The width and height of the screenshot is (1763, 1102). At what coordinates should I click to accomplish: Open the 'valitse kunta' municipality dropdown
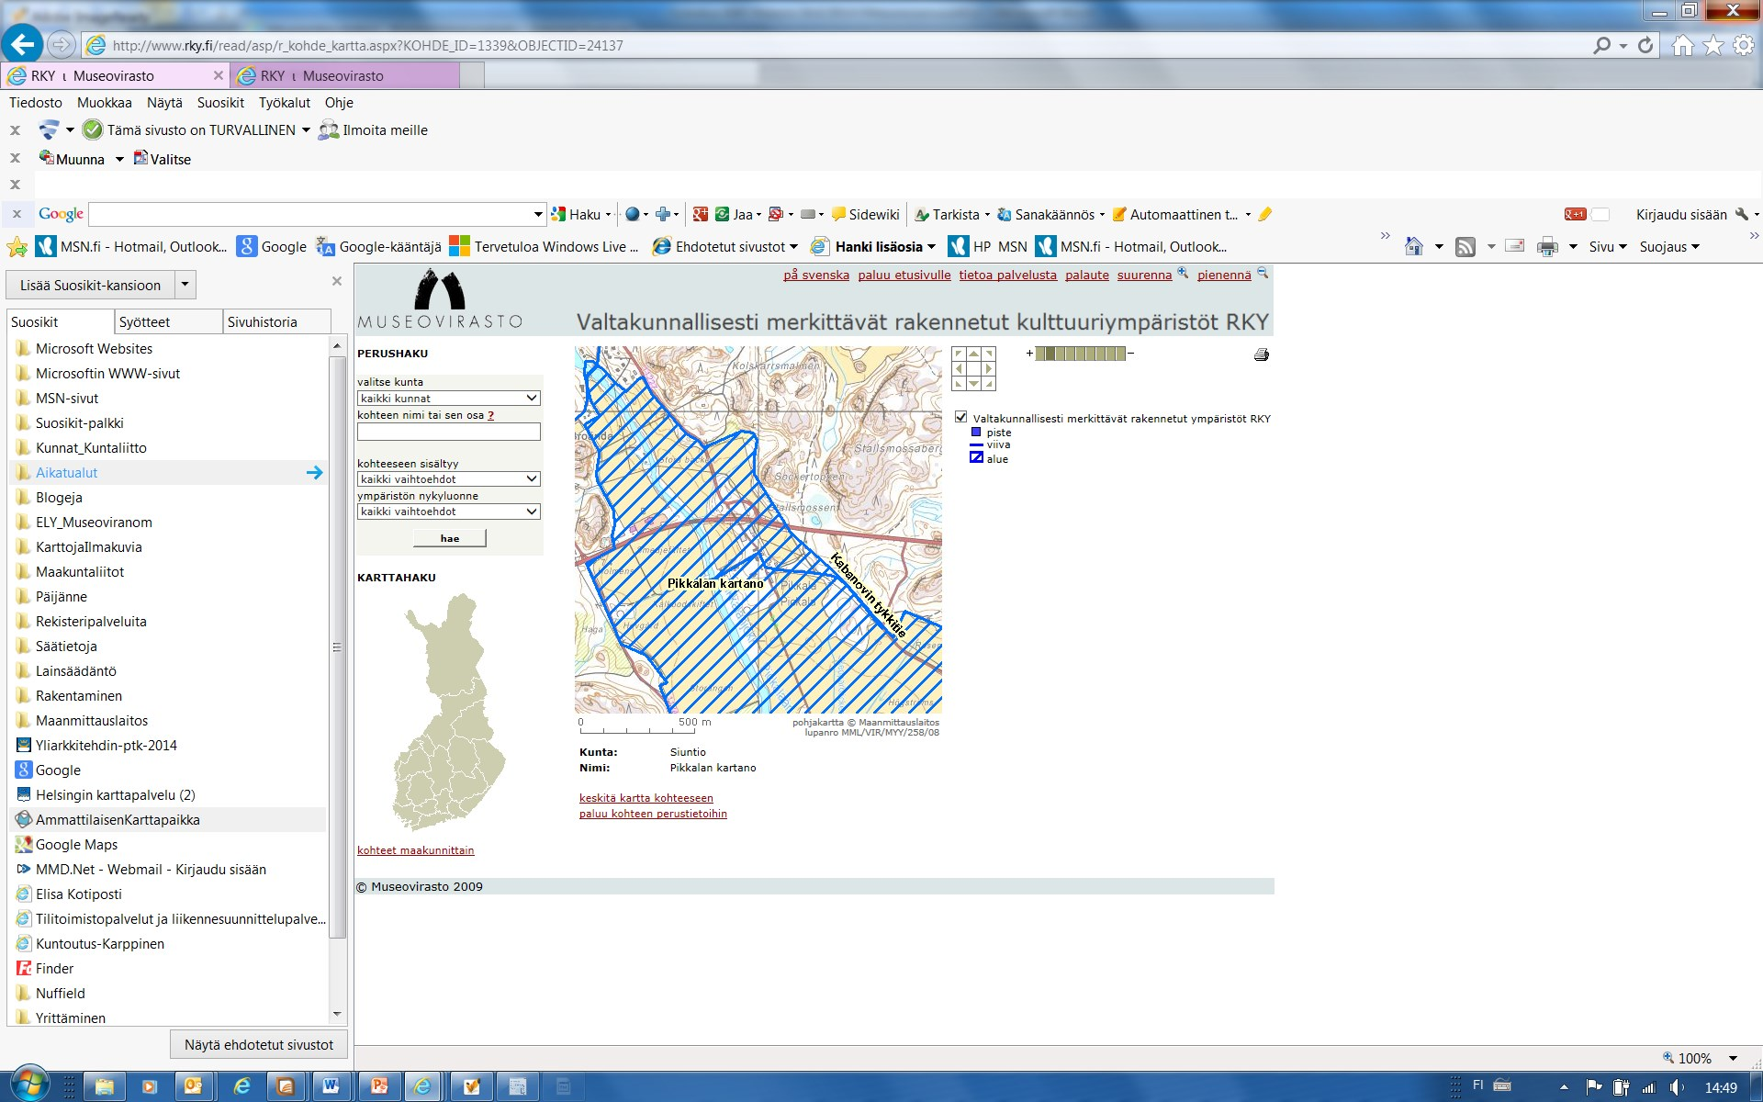(x=448, y=398)
